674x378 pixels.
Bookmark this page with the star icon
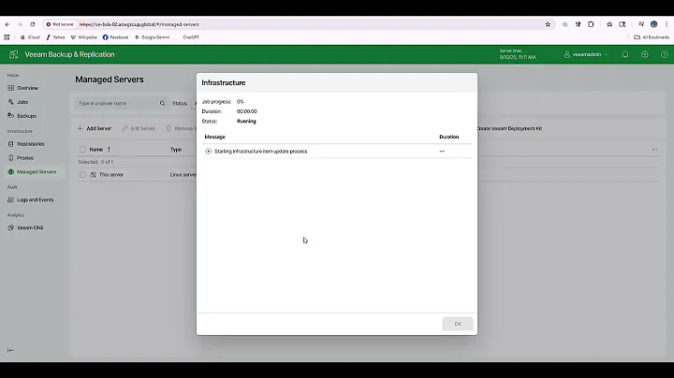[x=548, y=24]
